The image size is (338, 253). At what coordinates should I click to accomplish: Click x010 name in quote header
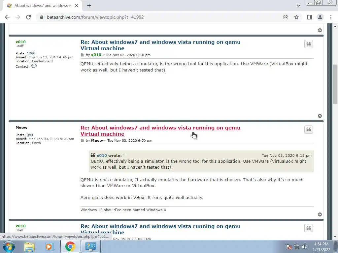[102, 155]
